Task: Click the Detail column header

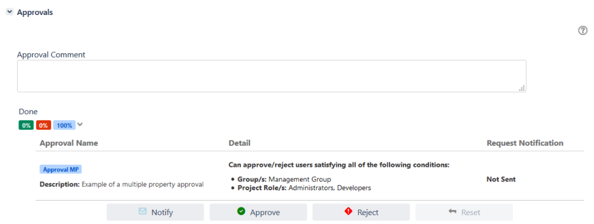Action: coord(239,143)
